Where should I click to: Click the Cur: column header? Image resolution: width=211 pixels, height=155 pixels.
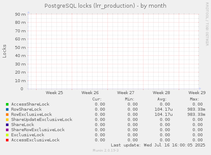pos(97,99)
